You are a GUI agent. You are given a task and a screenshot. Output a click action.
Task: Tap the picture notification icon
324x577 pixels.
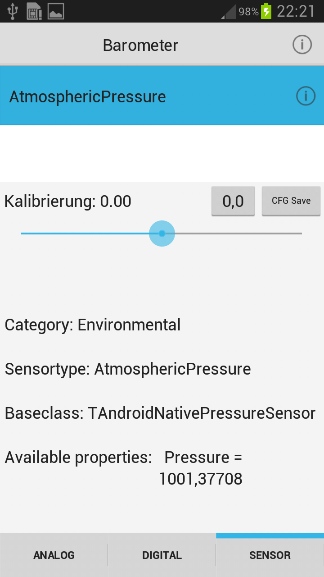[56, 11]
